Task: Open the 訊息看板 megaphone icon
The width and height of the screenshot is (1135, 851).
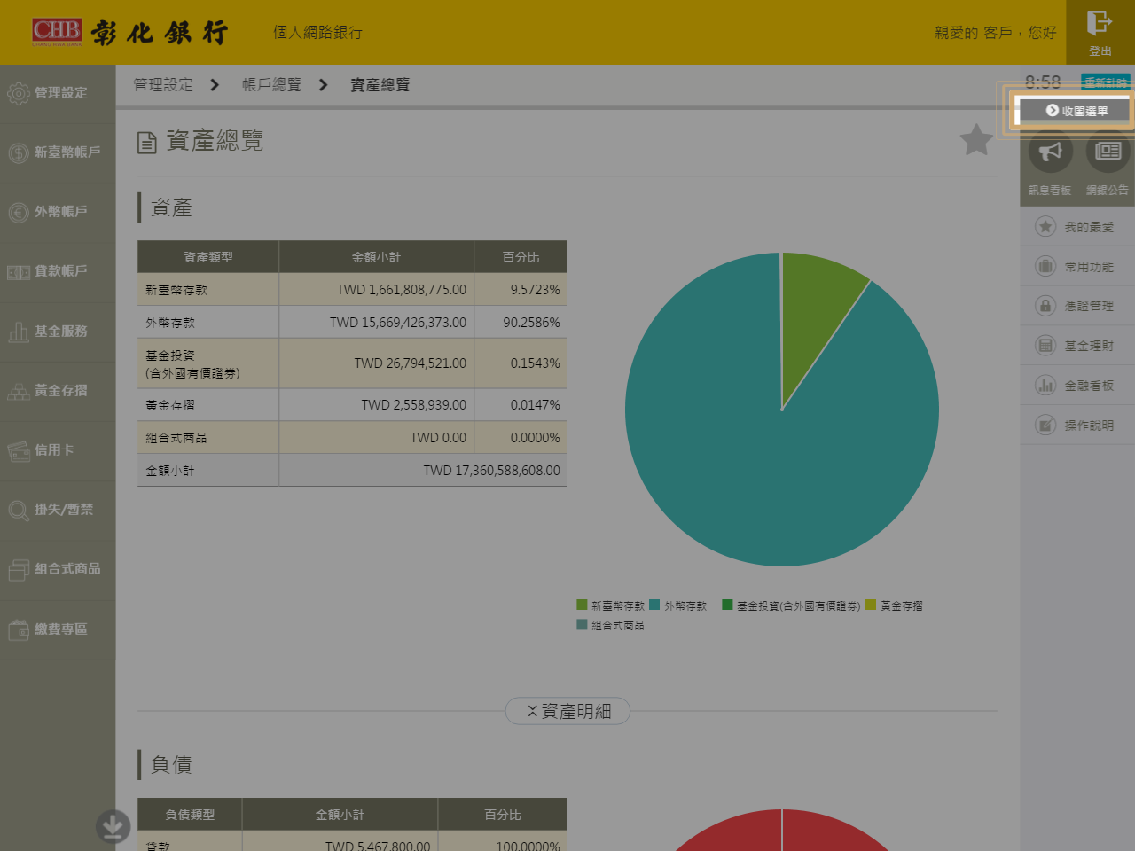Action: [1050, 152]
